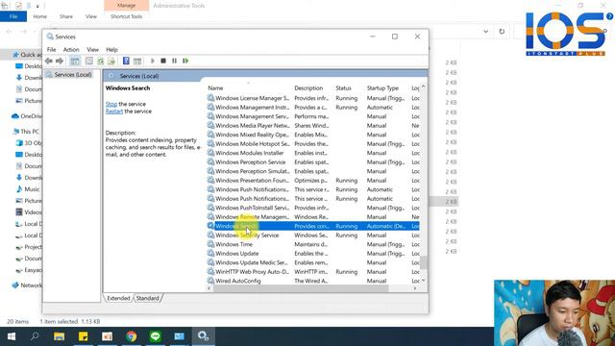The width and height of the screenshot is (615, 346).
Task: Sort by the Description column header
Action: pyautogui.click(x=308, y=88)
